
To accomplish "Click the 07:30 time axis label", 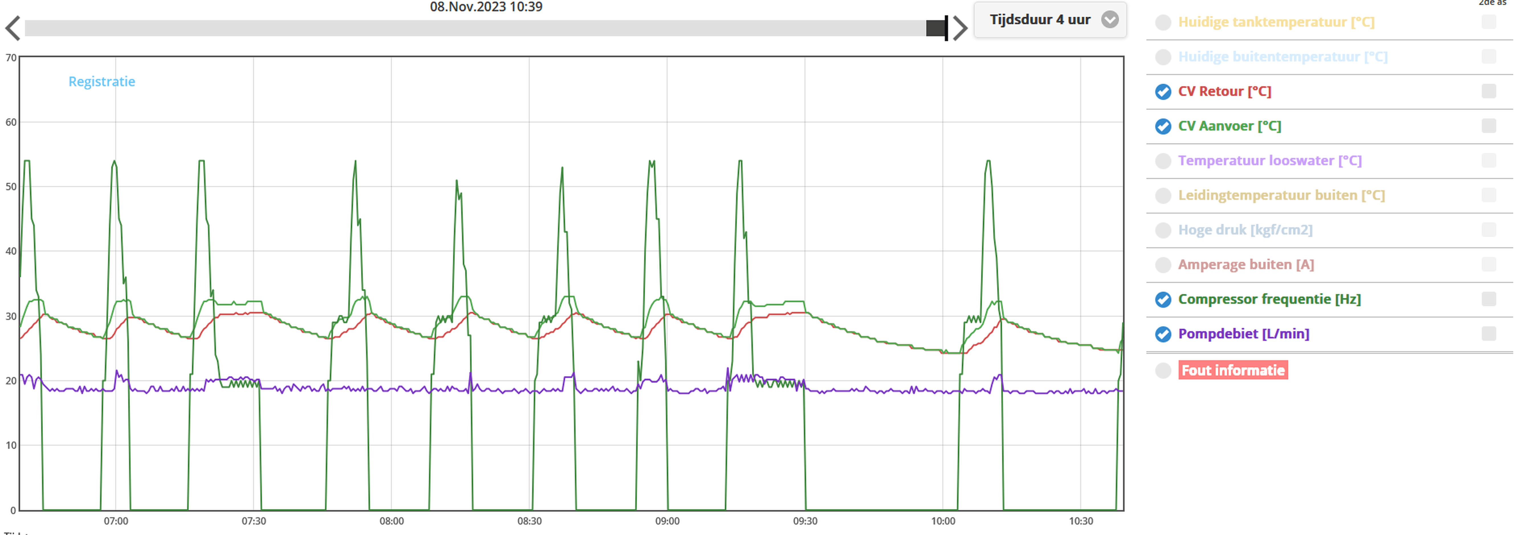I will click(254, 522).
